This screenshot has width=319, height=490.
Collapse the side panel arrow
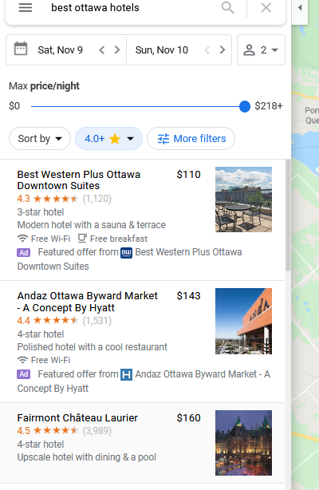point(300,8)
